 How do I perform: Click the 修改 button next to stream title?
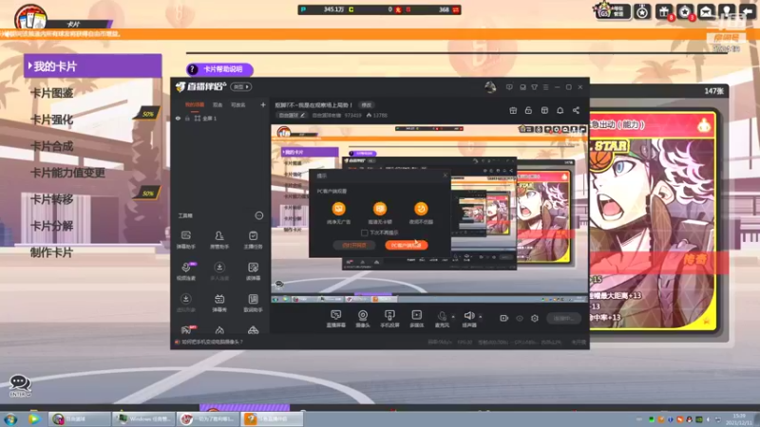[x=366, y=104]
